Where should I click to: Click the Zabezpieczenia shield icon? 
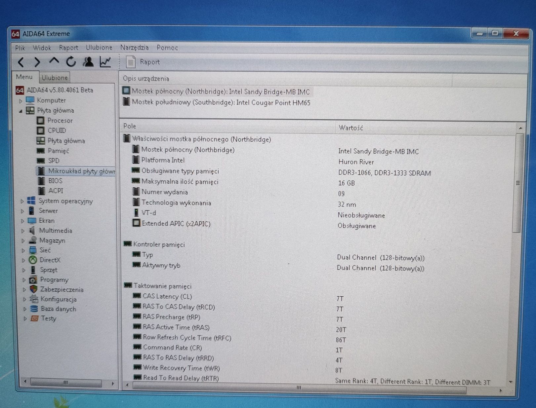(x=33, y=289)
